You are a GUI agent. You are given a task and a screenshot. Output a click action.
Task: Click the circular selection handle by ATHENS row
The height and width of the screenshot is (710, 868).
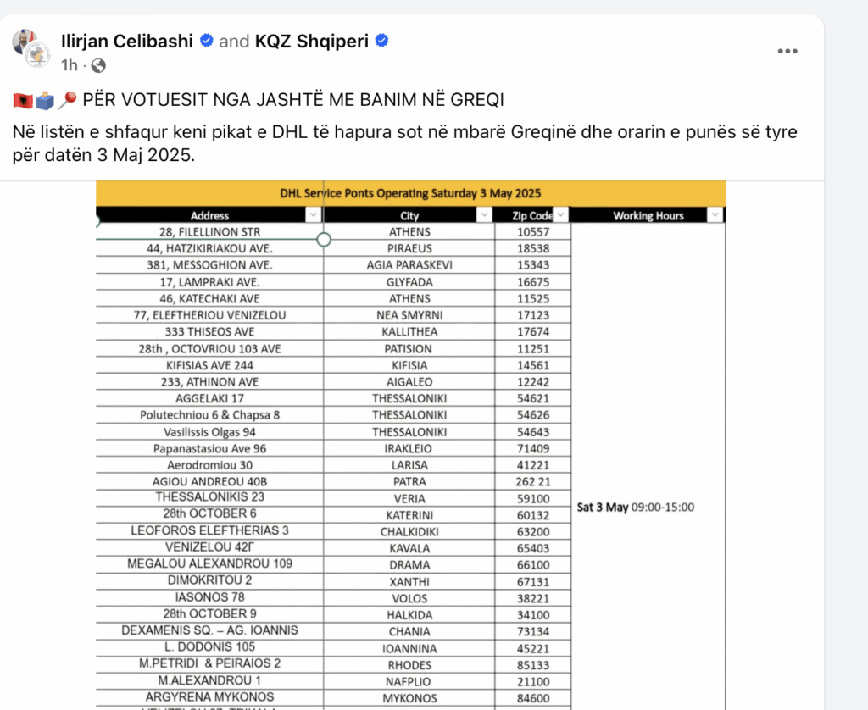[x=324, y=240]
